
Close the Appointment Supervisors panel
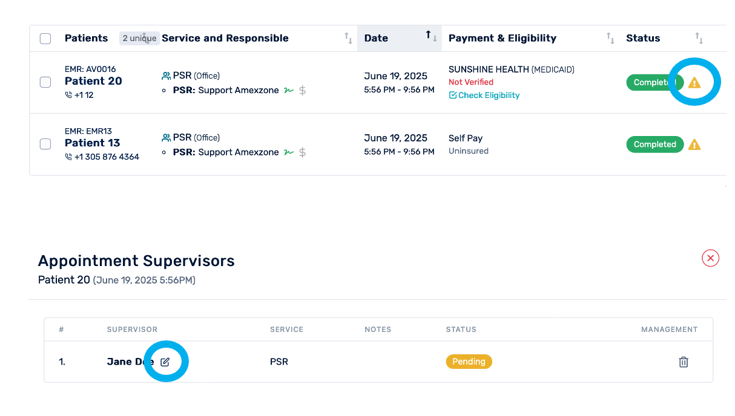(710, 258)
